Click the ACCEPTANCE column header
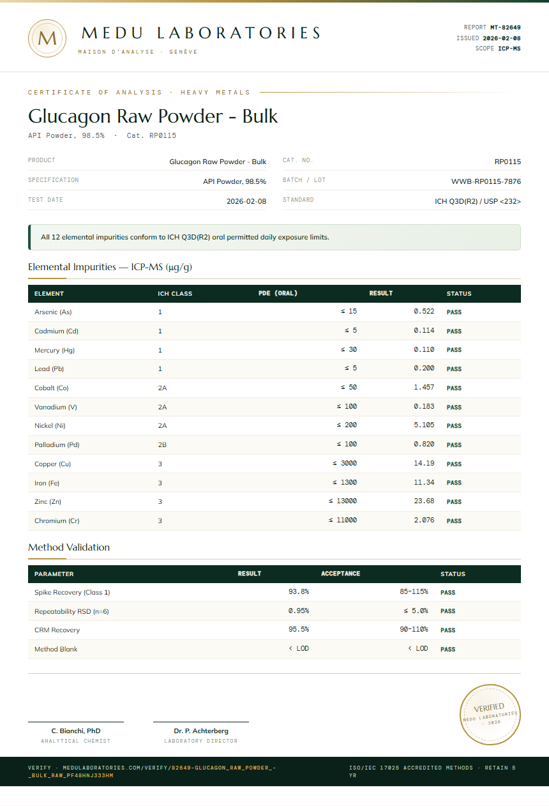This screenshot has width=549, height=806. (x=341, y=574)
